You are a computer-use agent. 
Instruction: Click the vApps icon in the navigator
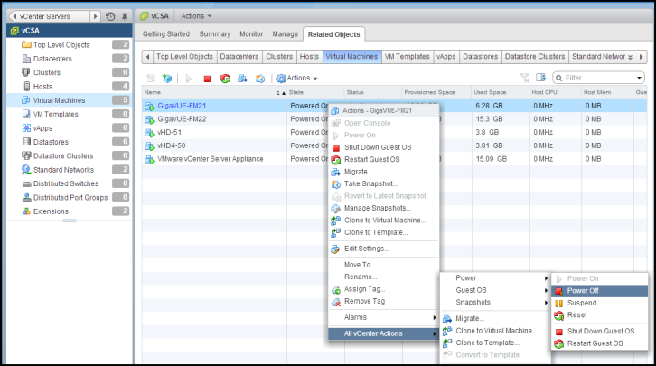click(x=26, y=128)
